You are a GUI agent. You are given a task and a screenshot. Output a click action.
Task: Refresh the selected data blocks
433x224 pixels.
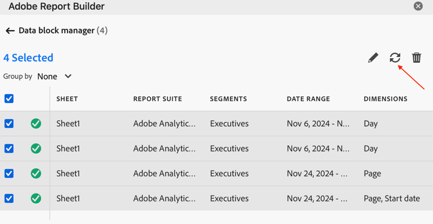coord(395,58)
